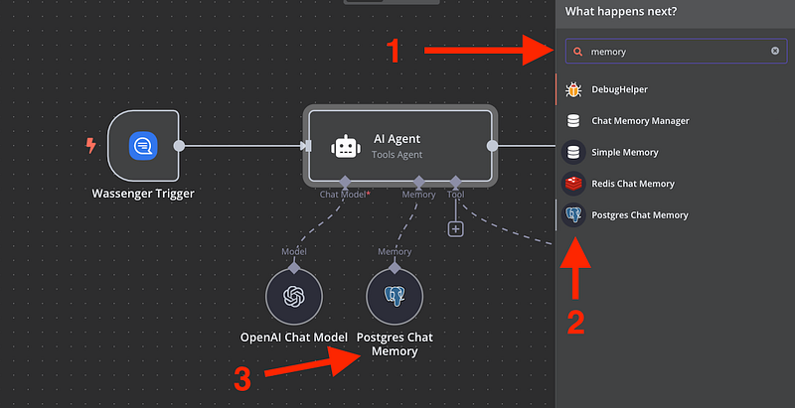Click the AI Agent output connector dot
Screen dimensions: 795x408
tap(492, 146)
